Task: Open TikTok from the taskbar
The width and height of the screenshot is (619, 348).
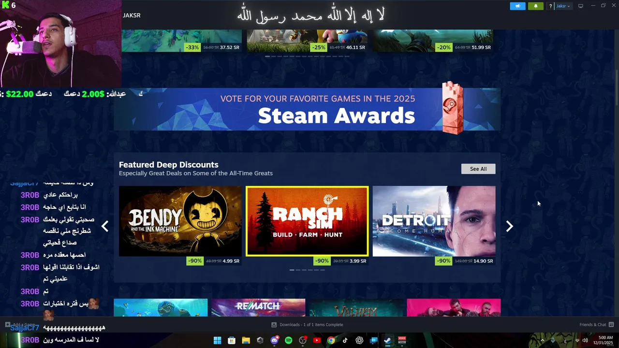Action: click(x=345, y=340)
